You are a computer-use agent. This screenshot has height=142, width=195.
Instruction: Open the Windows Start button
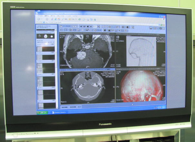point(42,113)
